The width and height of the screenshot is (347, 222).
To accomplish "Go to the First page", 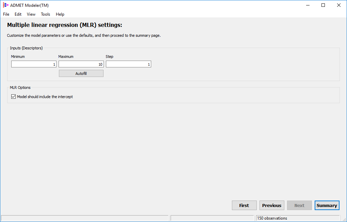I will (244, 205).
